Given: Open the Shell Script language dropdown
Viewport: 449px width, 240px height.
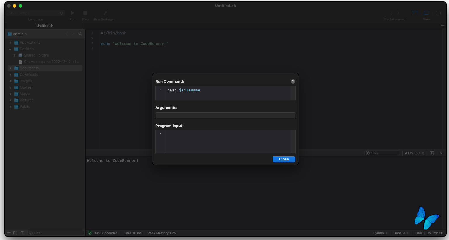Looking at the screenshot, I should pos(35,13).
